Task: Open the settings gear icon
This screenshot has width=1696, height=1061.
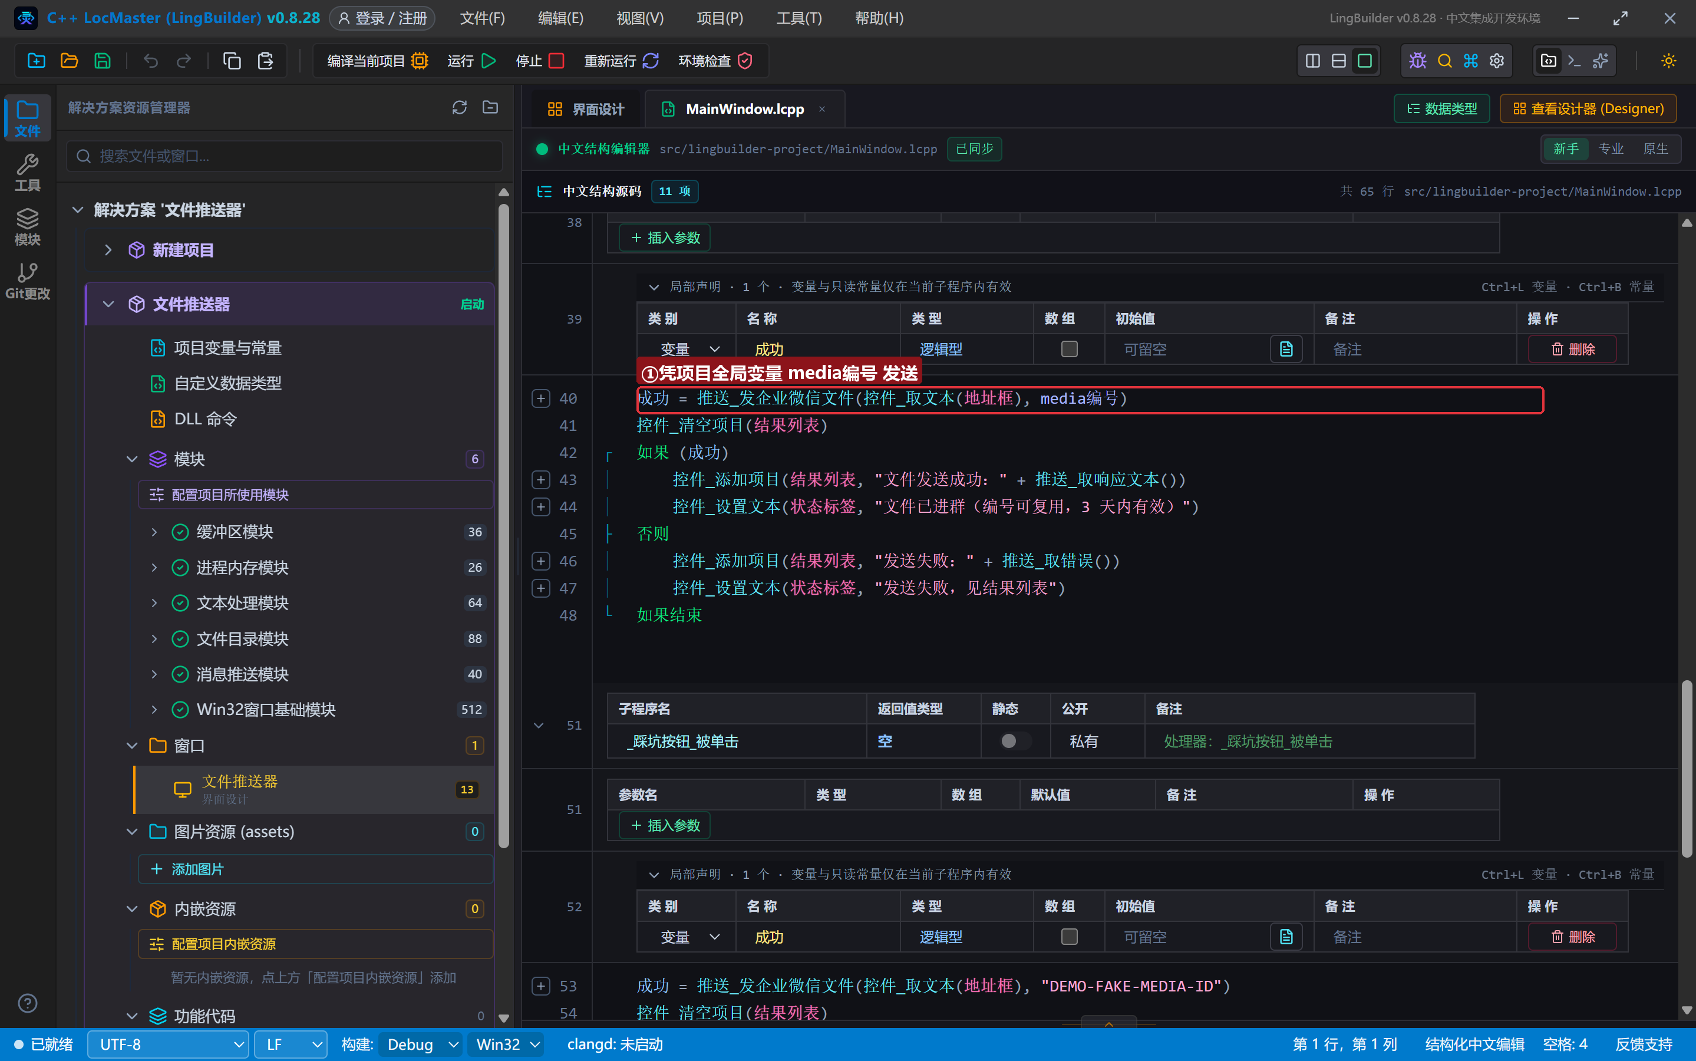Action: pyautogui.click(x=1497, y=60)
